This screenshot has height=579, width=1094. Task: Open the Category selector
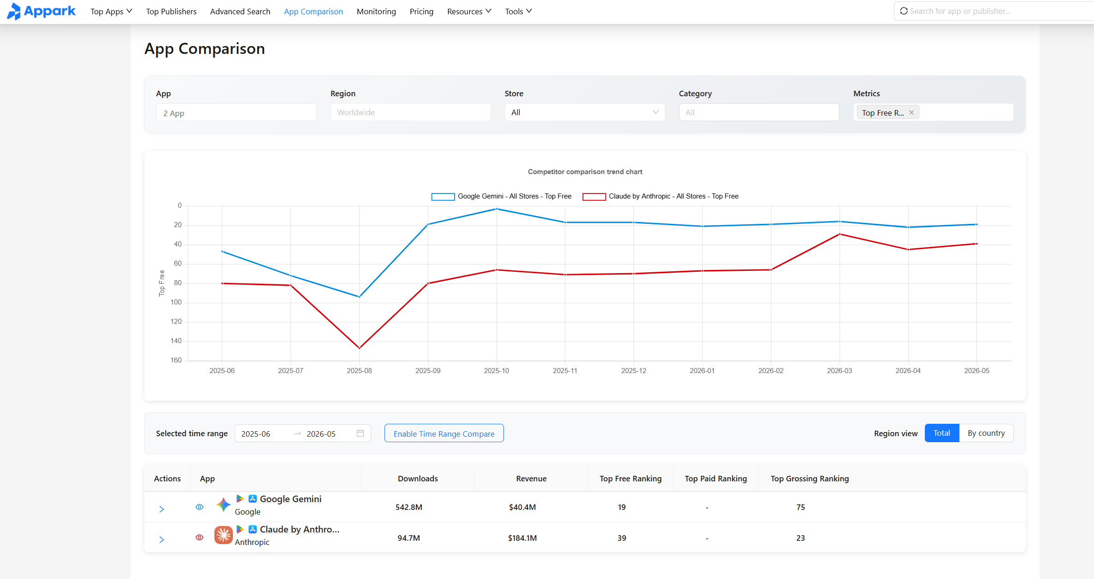coord(759,112)
